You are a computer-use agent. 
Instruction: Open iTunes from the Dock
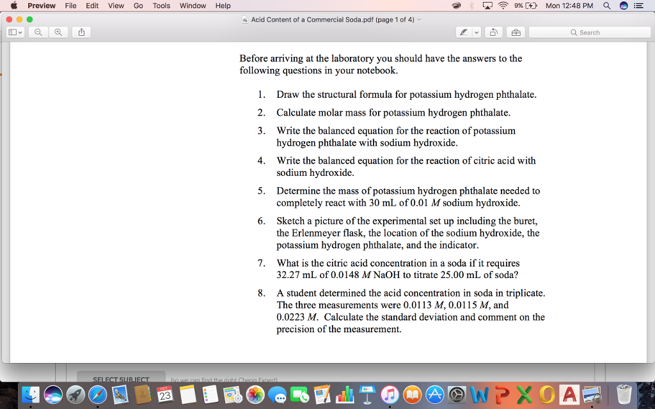click(x=390, y=395)
